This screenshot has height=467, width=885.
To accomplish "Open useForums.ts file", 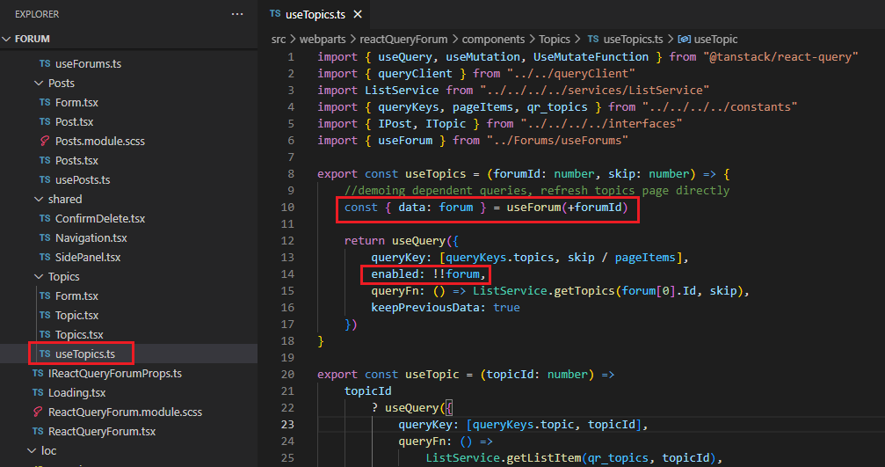I will click(88, 64).
